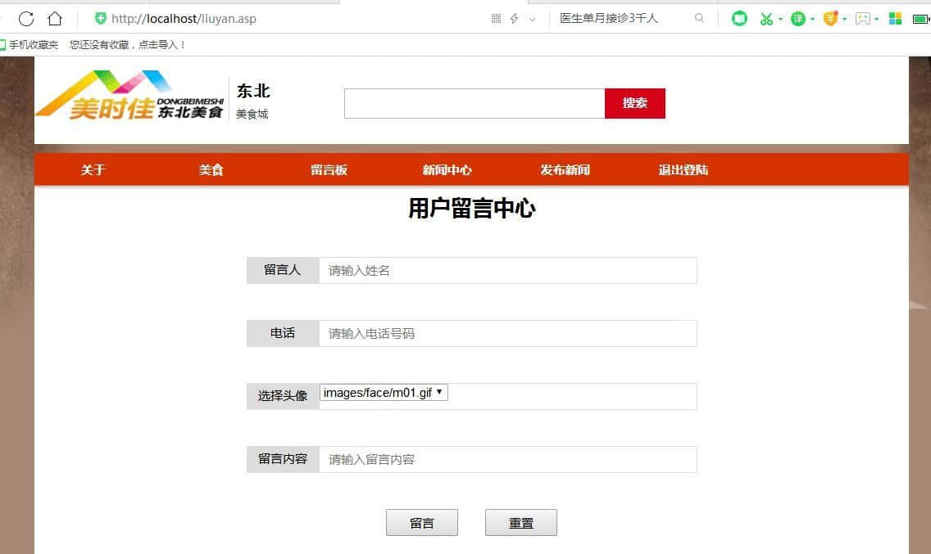Open the dropdown arrow beside the scissors icon

pos(780,19)
